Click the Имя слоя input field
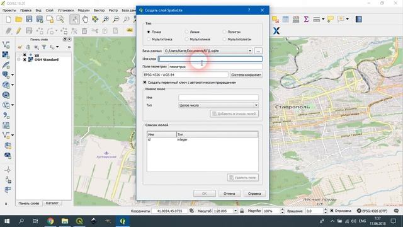The height and width of the screenshot is (227, 403). coord(210,59)
